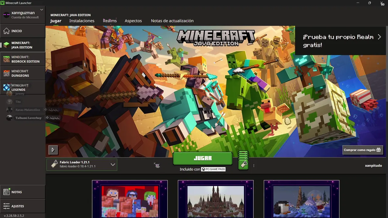Open Minecraft Dungeons in sidebar
The image size is (388, 218).
tap(22, 73)
